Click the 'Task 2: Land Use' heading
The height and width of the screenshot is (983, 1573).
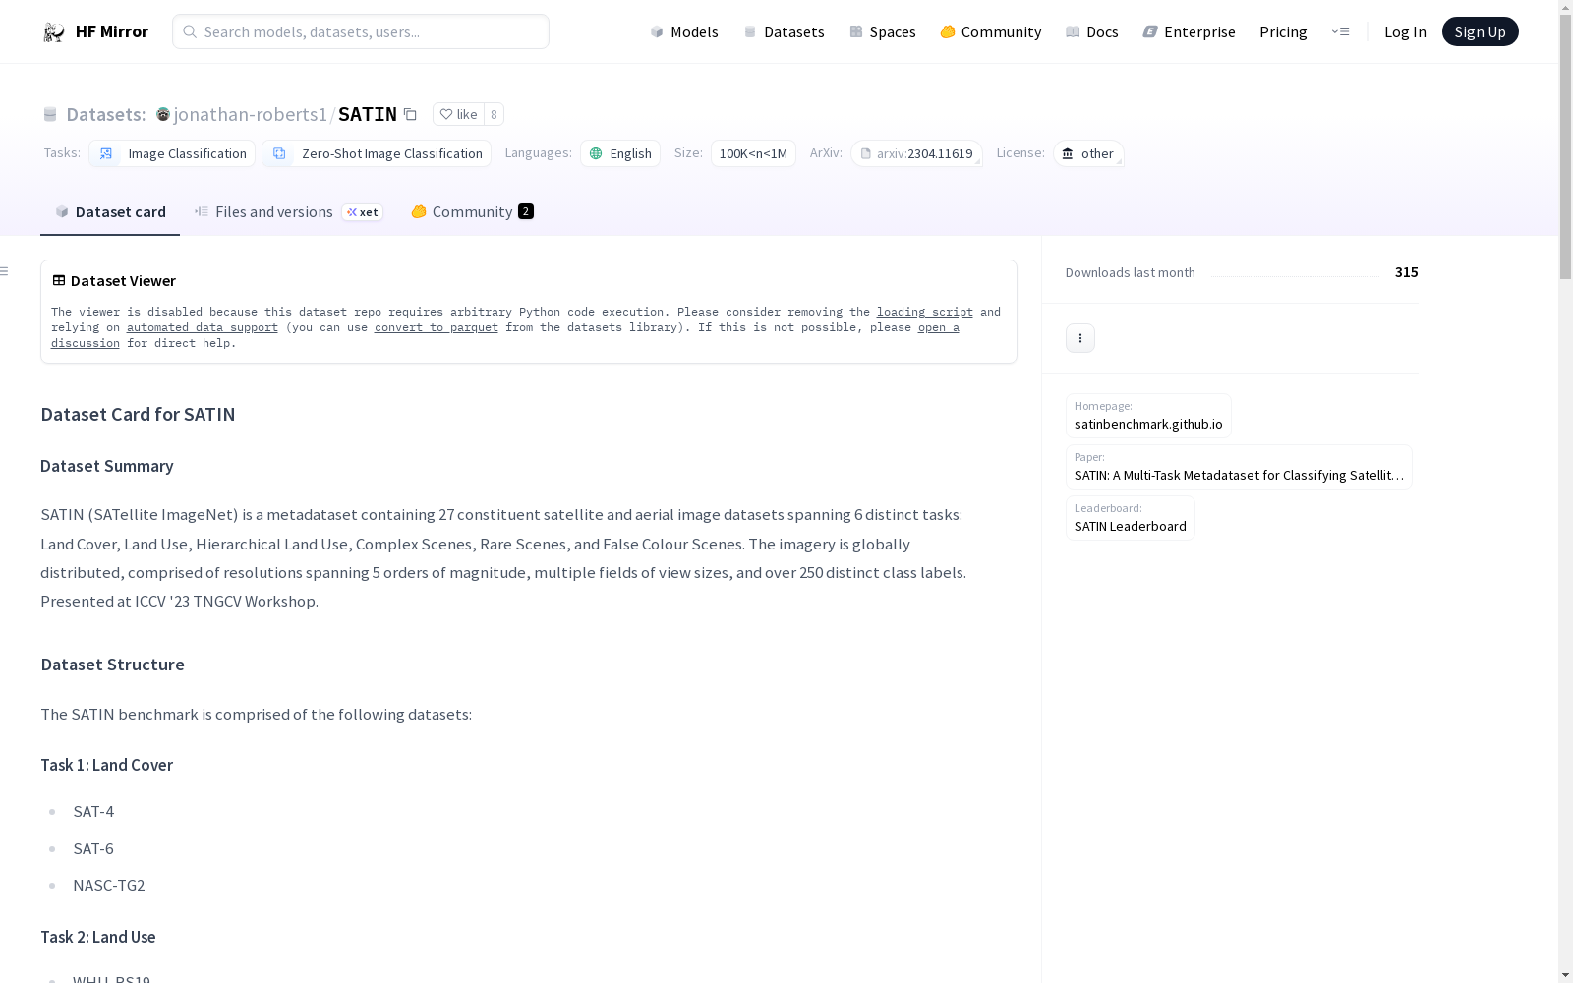98,937
